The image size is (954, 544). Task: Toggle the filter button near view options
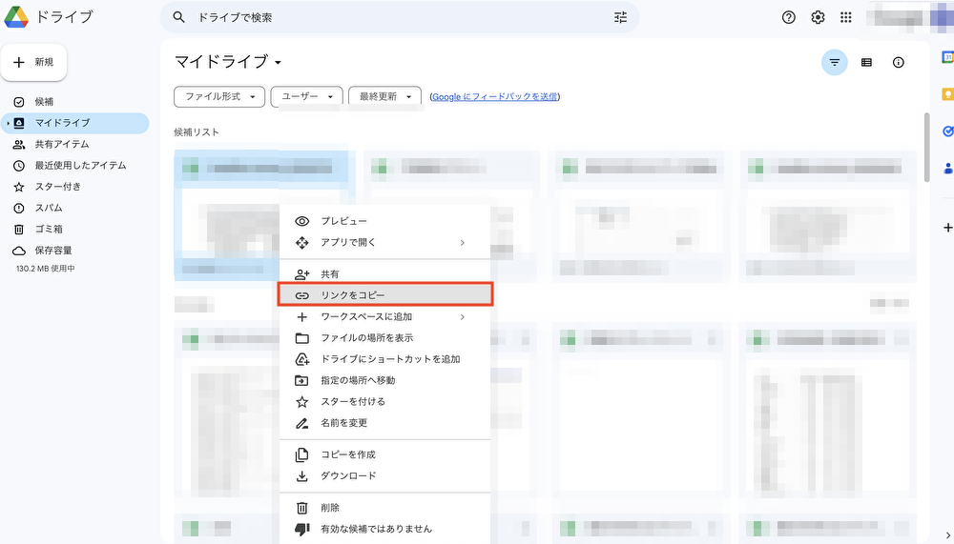point(834,63)
